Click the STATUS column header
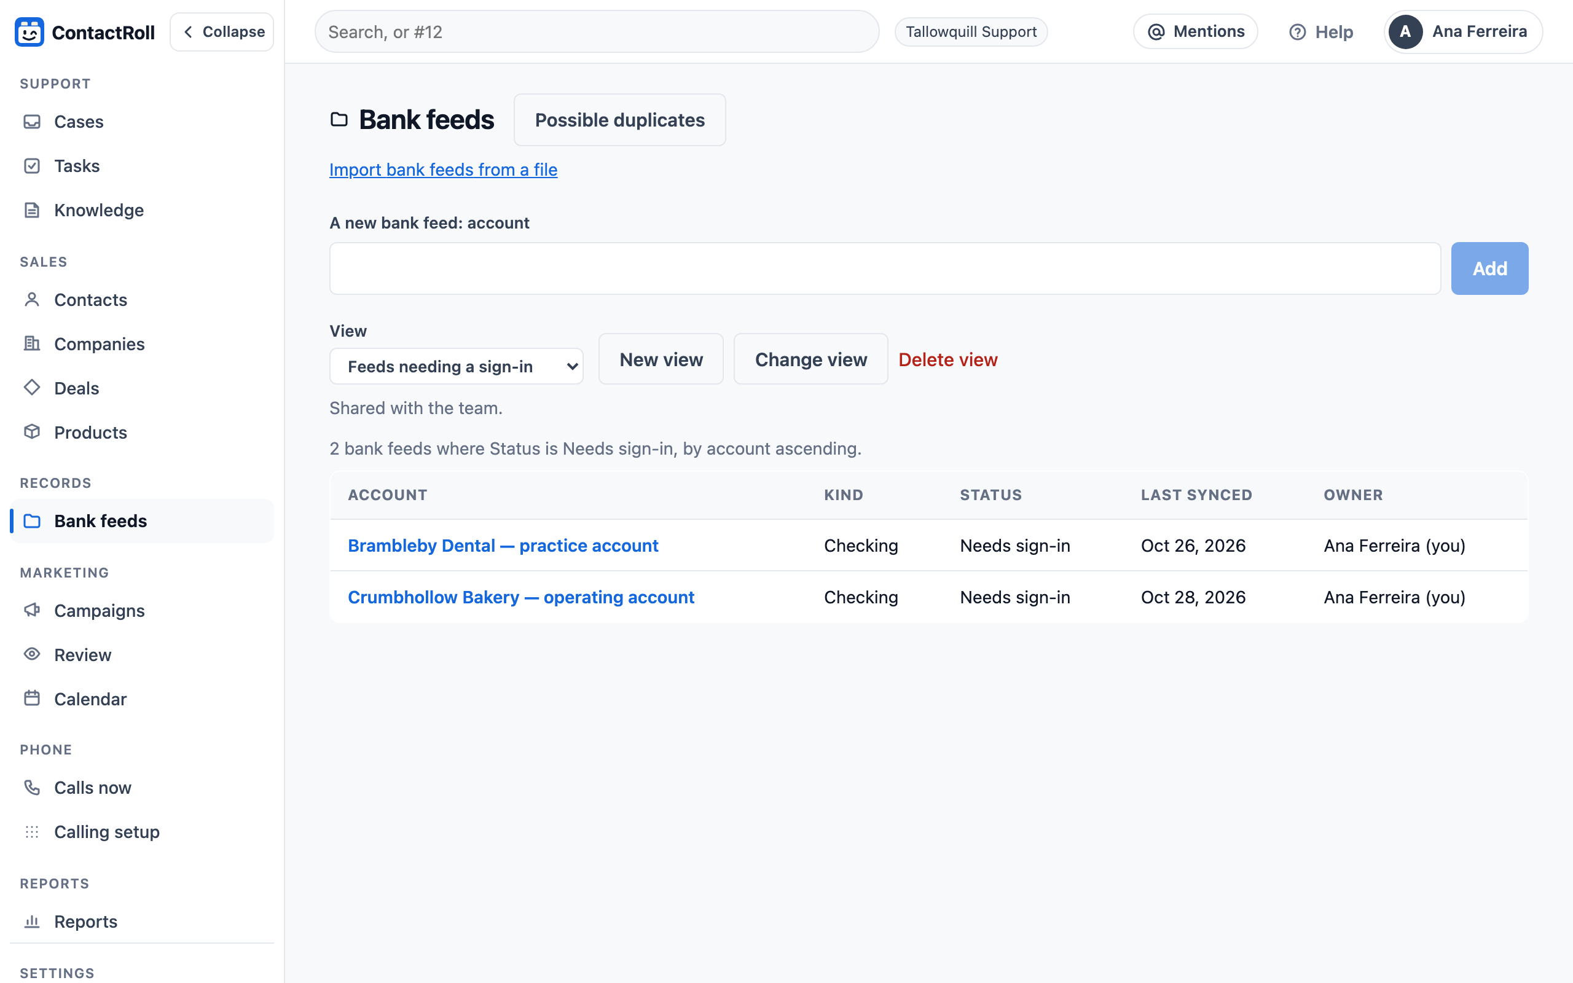Screen dimensions: 1573x983 pos(990,495)
